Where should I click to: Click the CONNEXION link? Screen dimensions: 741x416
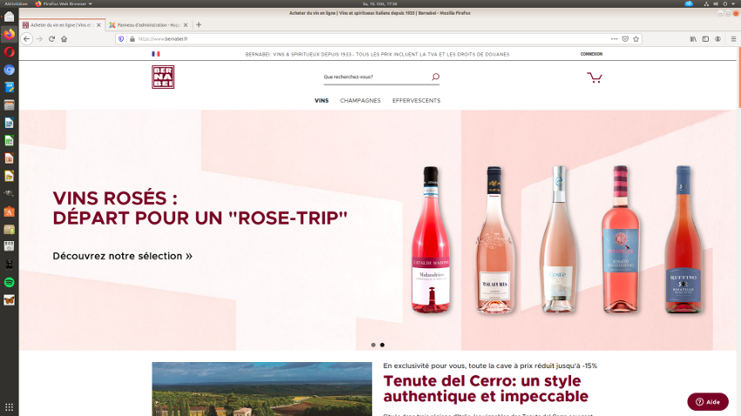[591, 54]
